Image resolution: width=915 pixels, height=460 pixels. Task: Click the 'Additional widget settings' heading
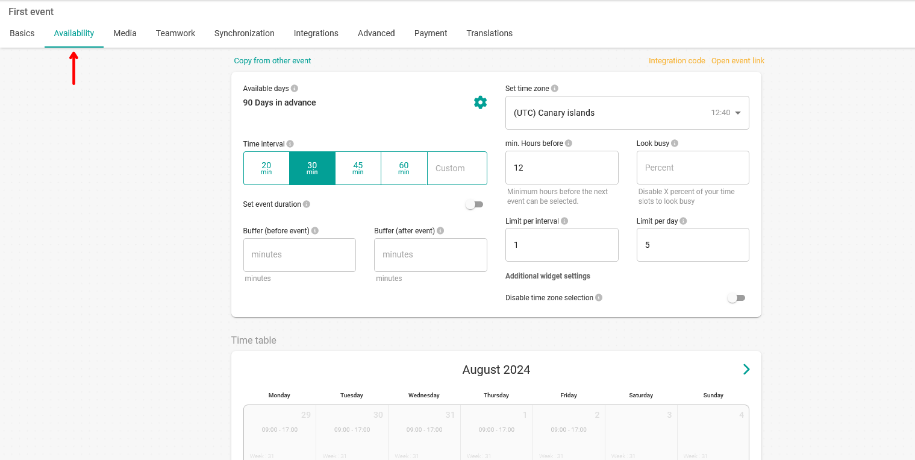(x=548, y=276)
